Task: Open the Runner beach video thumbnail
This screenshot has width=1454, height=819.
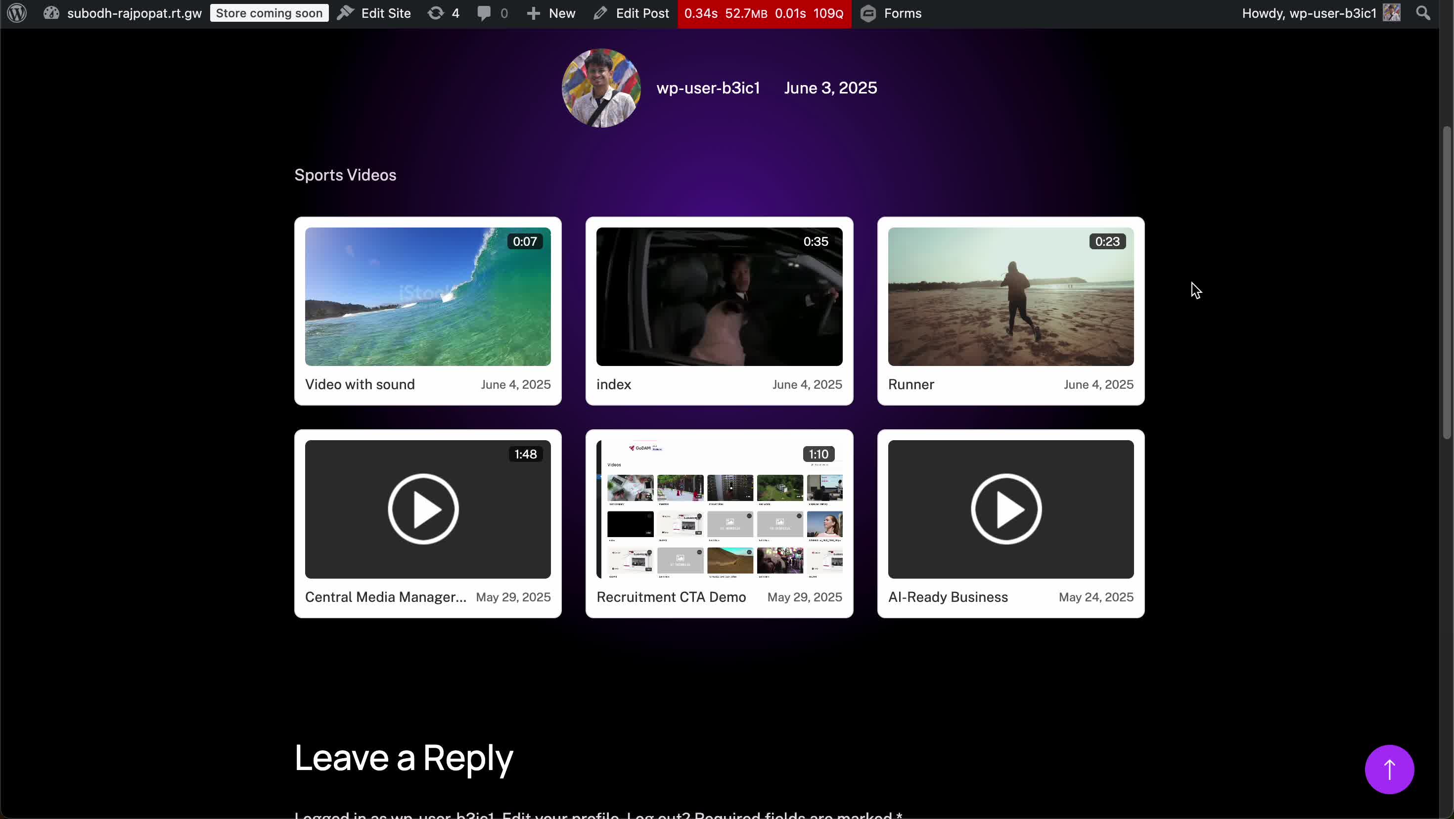Action: tap(1010, 296)
